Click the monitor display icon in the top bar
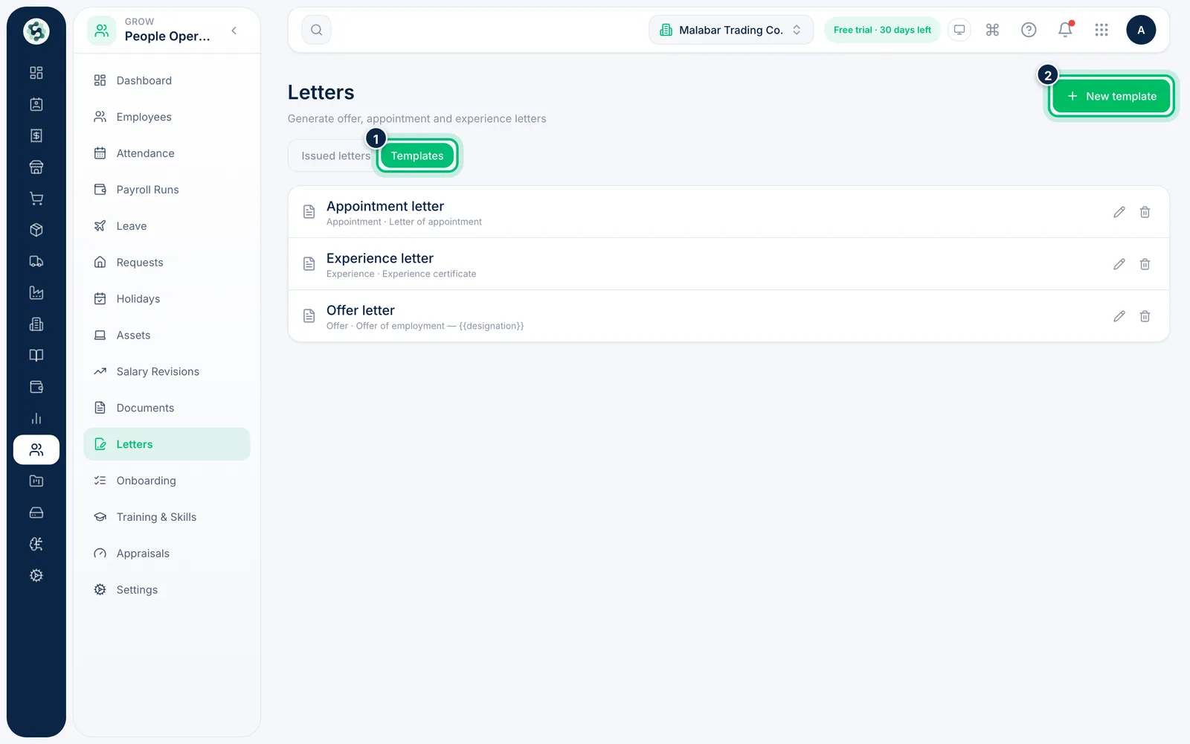Viewport: 1190px width, 744px height. pos(959,30)
